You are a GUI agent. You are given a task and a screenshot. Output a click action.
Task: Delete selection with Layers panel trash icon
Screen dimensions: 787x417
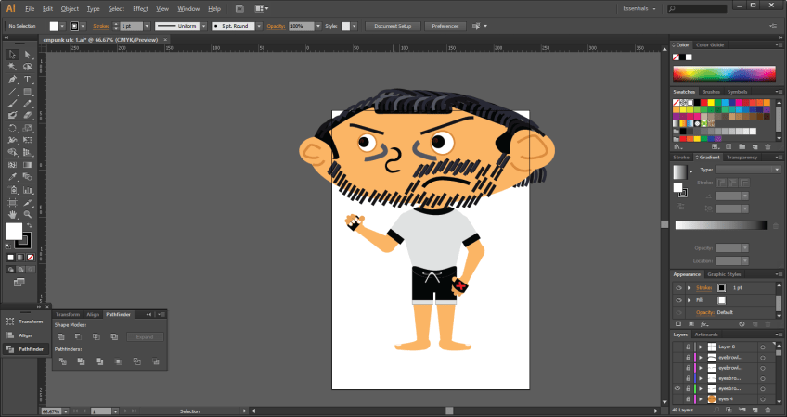tap(767, 409)
